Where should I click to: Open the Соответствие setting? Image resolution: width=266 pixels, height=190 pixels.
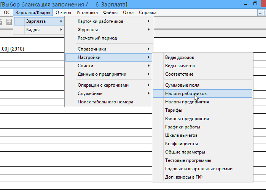pyautogui.click(x=202, y=74)
